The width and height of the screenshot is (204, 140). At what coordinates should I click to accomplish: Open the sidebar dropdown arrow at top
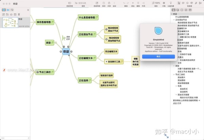[28, 10]
